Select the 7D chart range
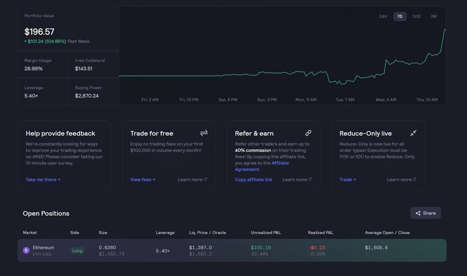The image size is (467, 276). coord(400,16)
